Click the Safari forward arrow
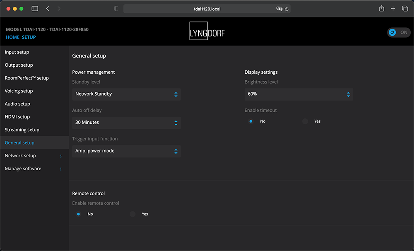This screenshot has height=251, width=414. 59,9
